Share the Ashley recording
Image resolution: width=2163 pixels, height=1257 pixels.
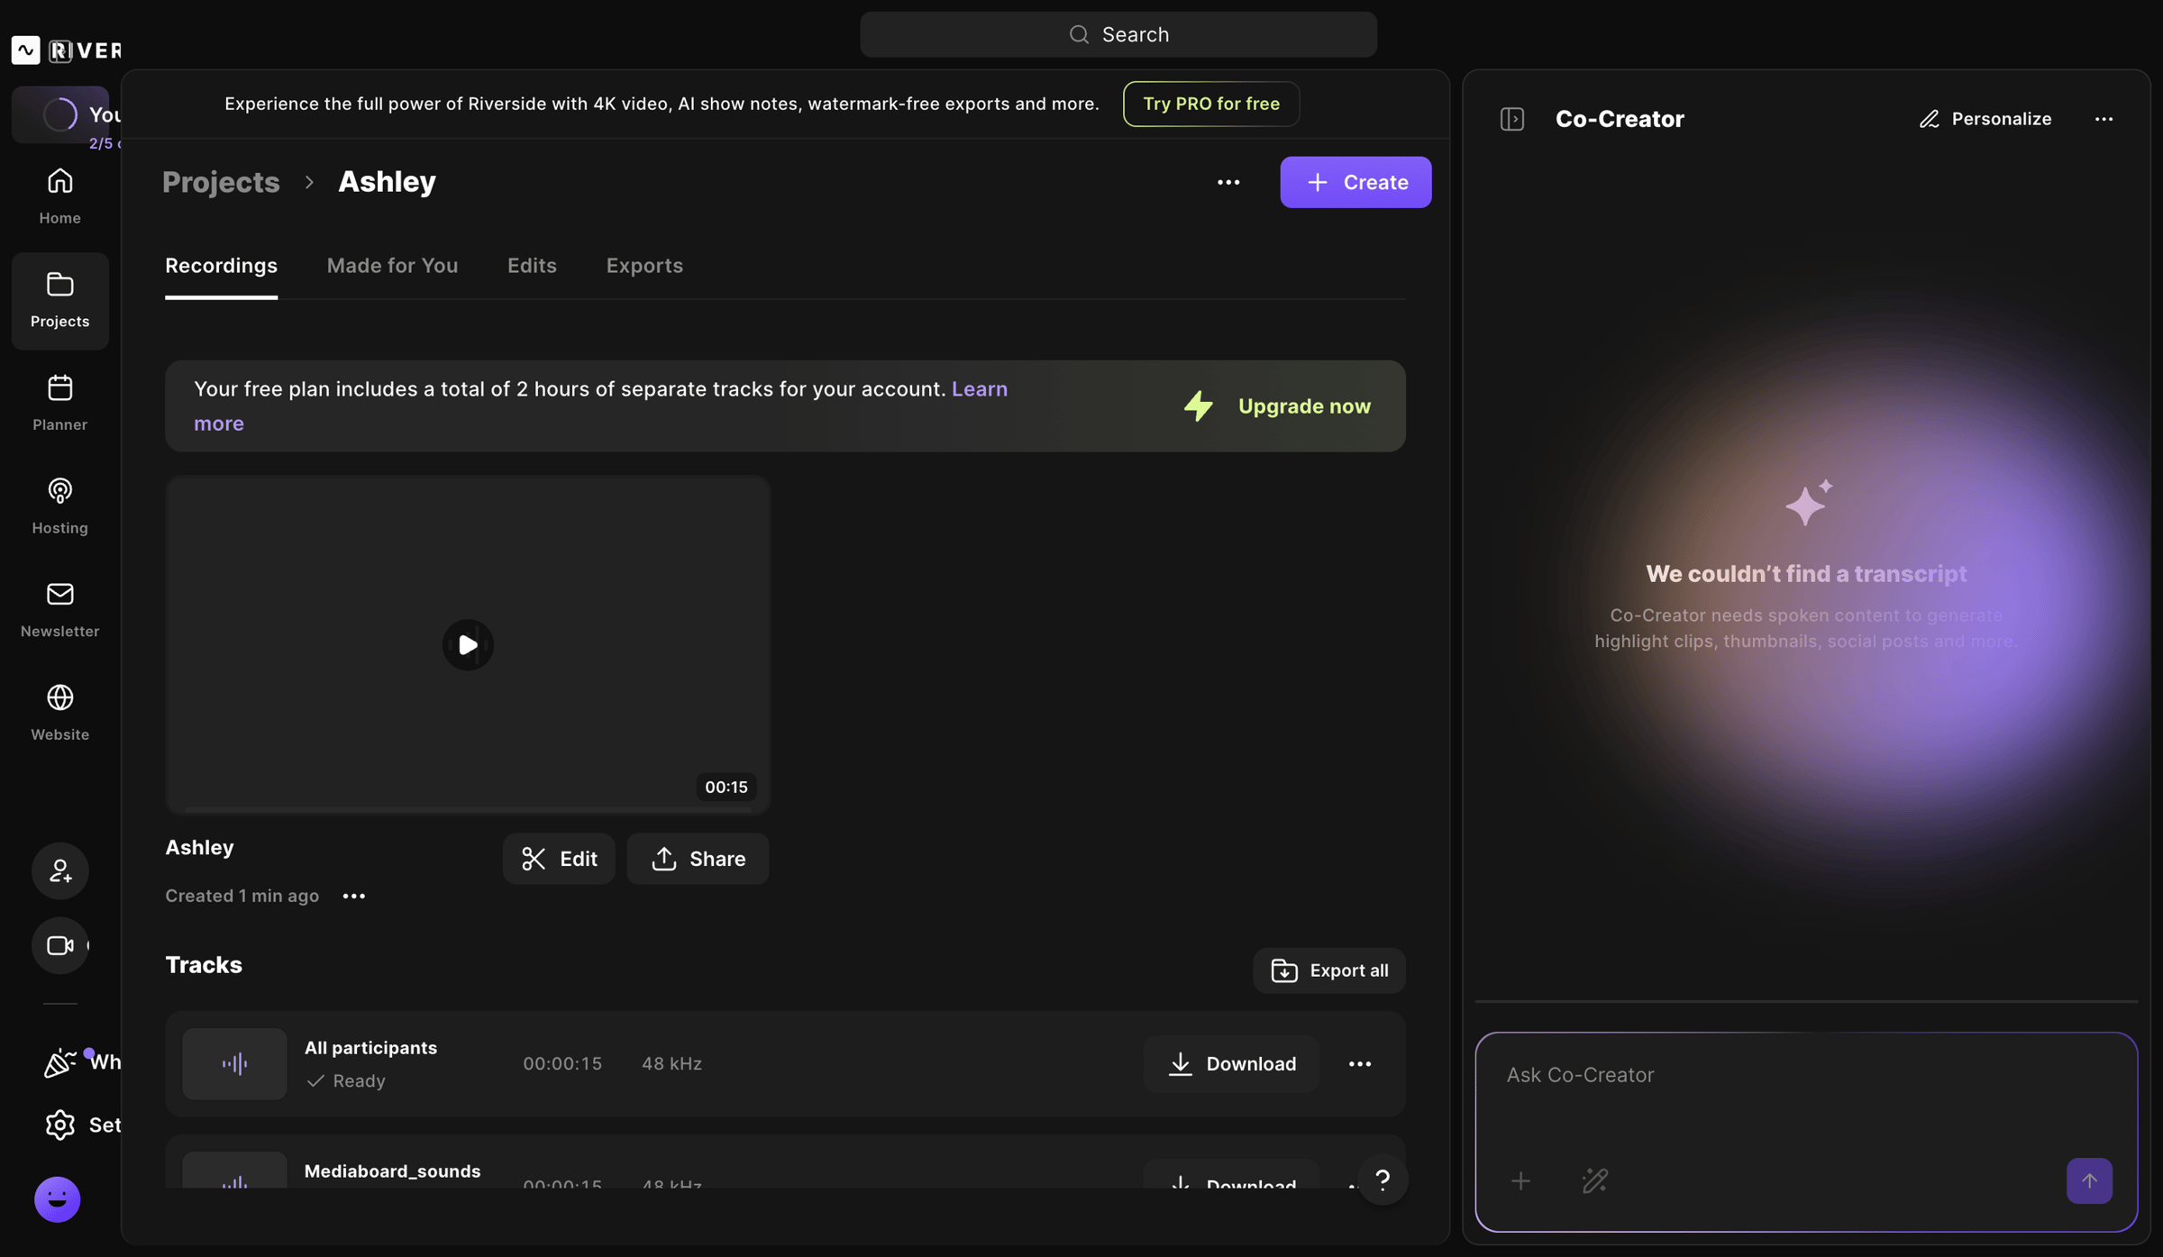(698, 859)
